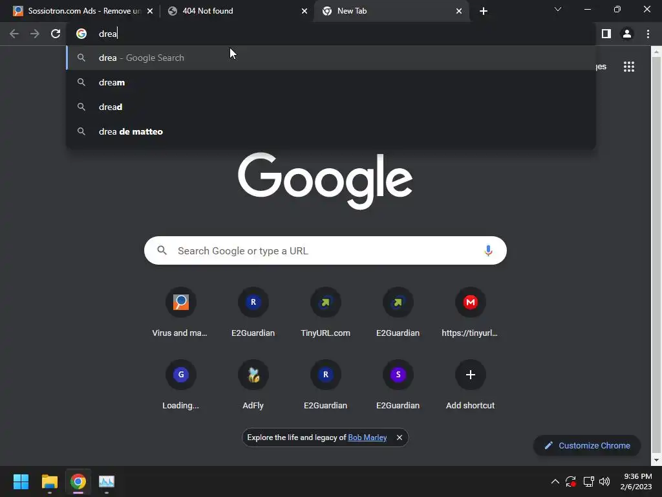Click the Chrome taskbar icon

tap(78, 481)
